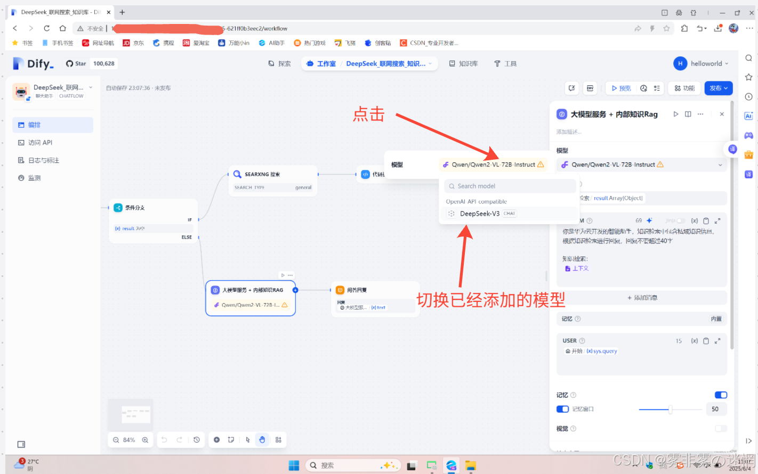Expand the SYSTEM prompt editor to fullscreen

point(717,220)
